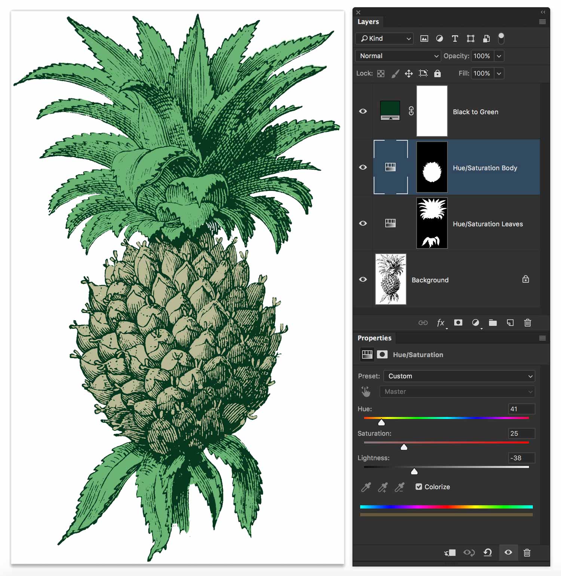Click the Lightness value field
Image resolution: width=561 pixels, height=576 pixels.
coord(522,458)
